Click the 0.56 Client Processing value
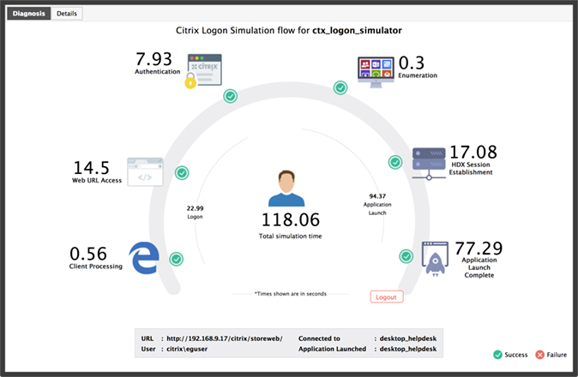The width and height of the screenshot is (578, 377). pyautogui.click(x=88, y=254)
